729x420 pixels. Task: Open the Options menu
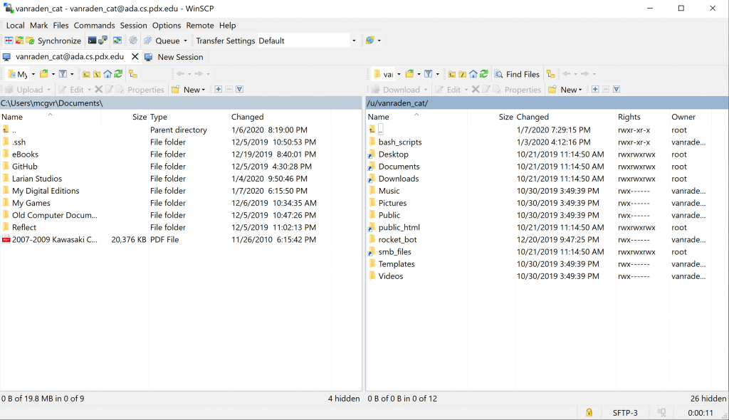tap(167, 25)
